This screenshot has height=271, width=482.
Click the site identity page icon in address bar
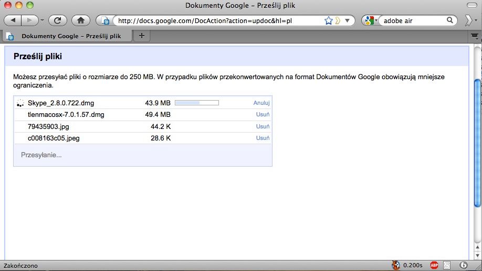(x=106, y=21)
